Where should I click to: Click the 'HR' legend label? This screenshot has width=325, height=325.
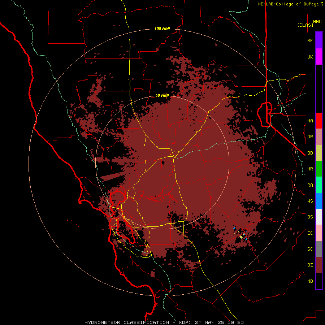(310, 169)
